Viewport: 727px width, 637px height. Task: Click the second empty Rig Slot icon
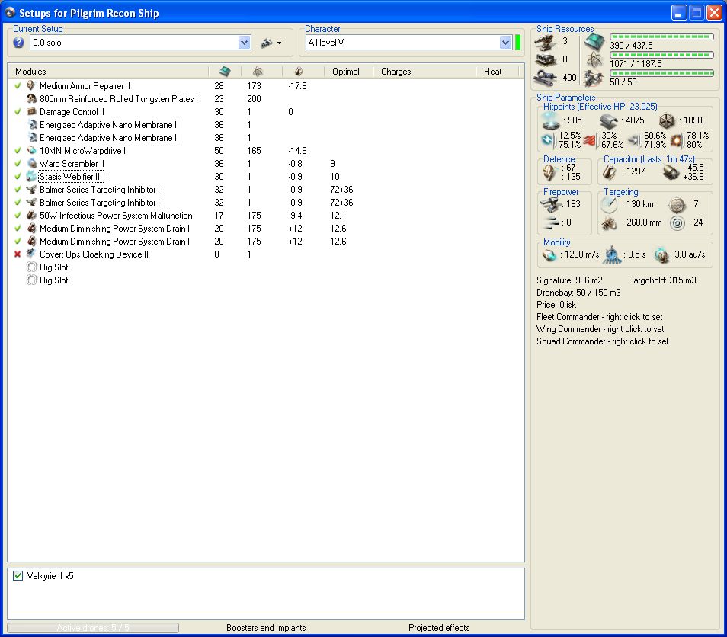pyautogui.click(x=31, y=280)
